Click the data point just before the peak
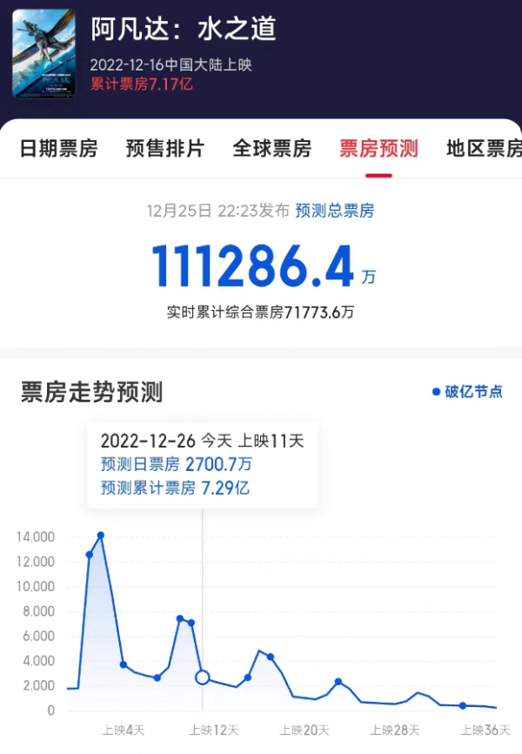Image resolution: width=522 pixels, height=754 pixels. pos(90,555)
